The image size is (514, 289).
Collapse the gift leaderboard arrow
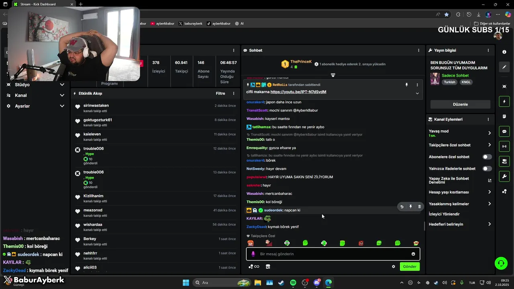[x=333, y=75]
